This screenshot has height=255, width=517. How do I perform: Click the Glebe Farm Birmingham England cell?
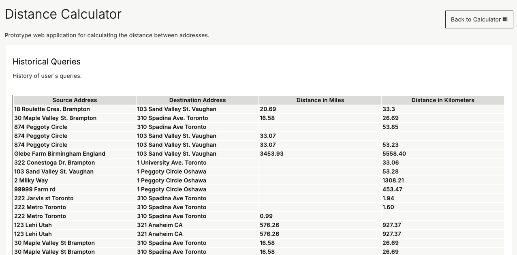point(60,154)
